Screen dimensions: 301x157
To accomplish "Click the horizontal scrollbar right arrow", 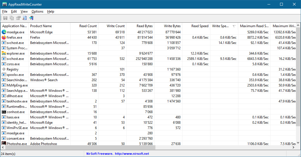I will [x=293, y=147].
